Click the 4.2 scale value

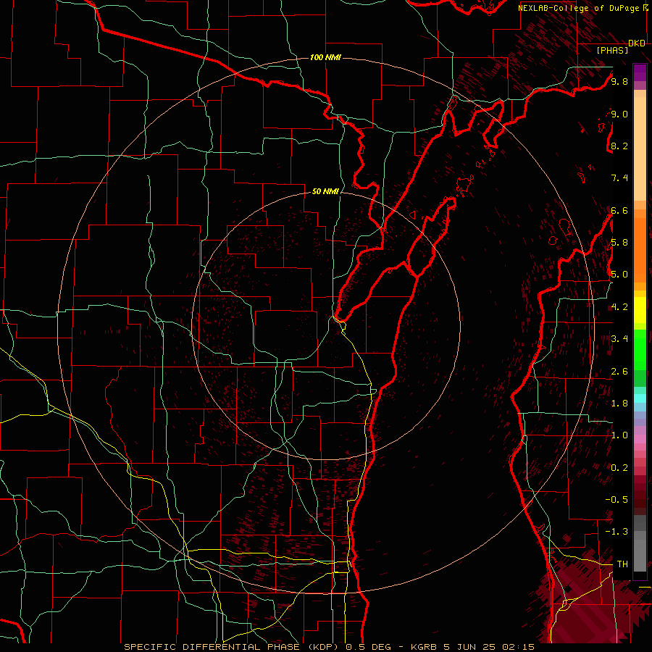click(619, 307)
